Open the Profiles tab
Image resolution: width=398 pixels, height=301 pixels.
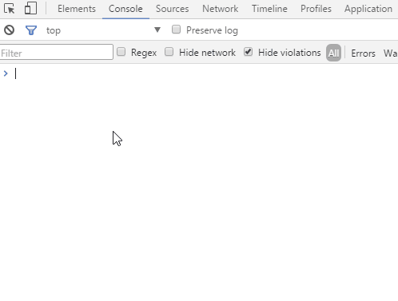click(316, 9)
